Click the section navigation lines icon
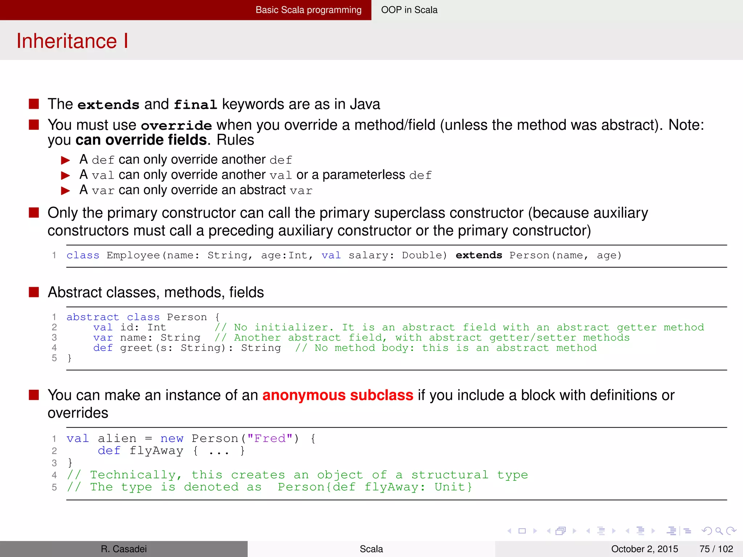Image resolution: width=743 pixels, height=557 pixels. pyautogui.click(x=641, y=531)
